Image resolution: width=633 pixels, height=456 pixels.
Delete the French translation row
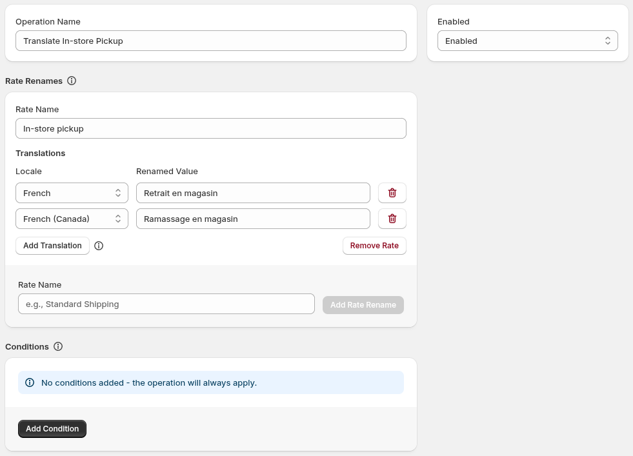point(392,193)
